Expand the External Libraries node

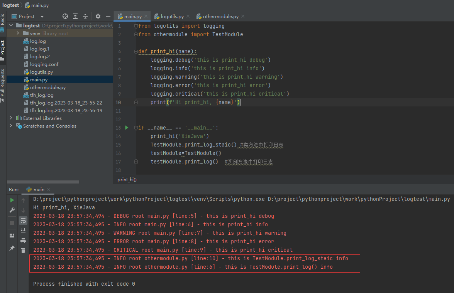point(11,118)
